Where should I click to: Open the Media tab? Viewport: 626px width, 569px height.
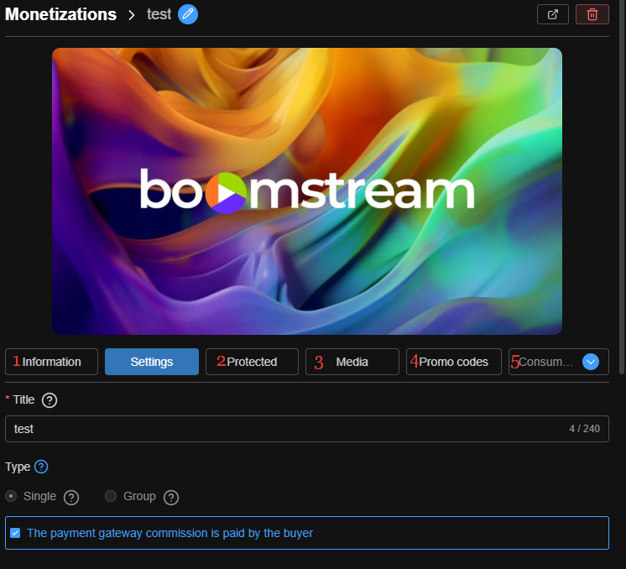(x=352, y=362)
